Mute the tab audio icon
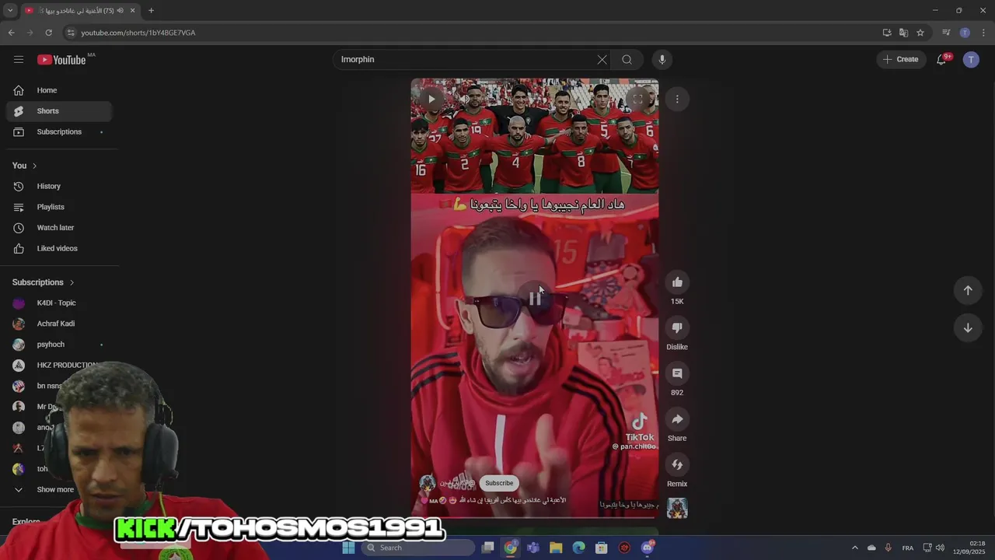This screenshot has height=560, width=995. (x=120, y=10)
